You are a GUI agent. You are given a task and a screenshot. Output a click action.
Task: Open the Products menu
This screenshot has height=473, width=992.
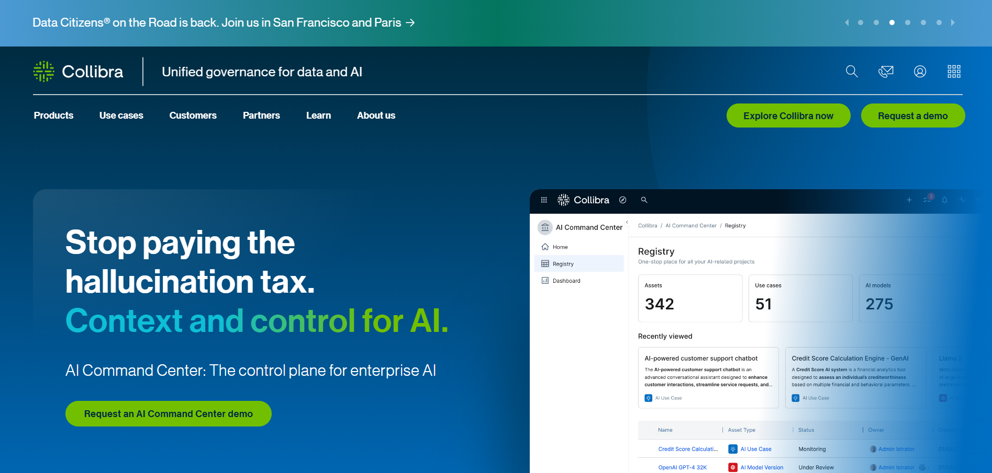[53, 116]
